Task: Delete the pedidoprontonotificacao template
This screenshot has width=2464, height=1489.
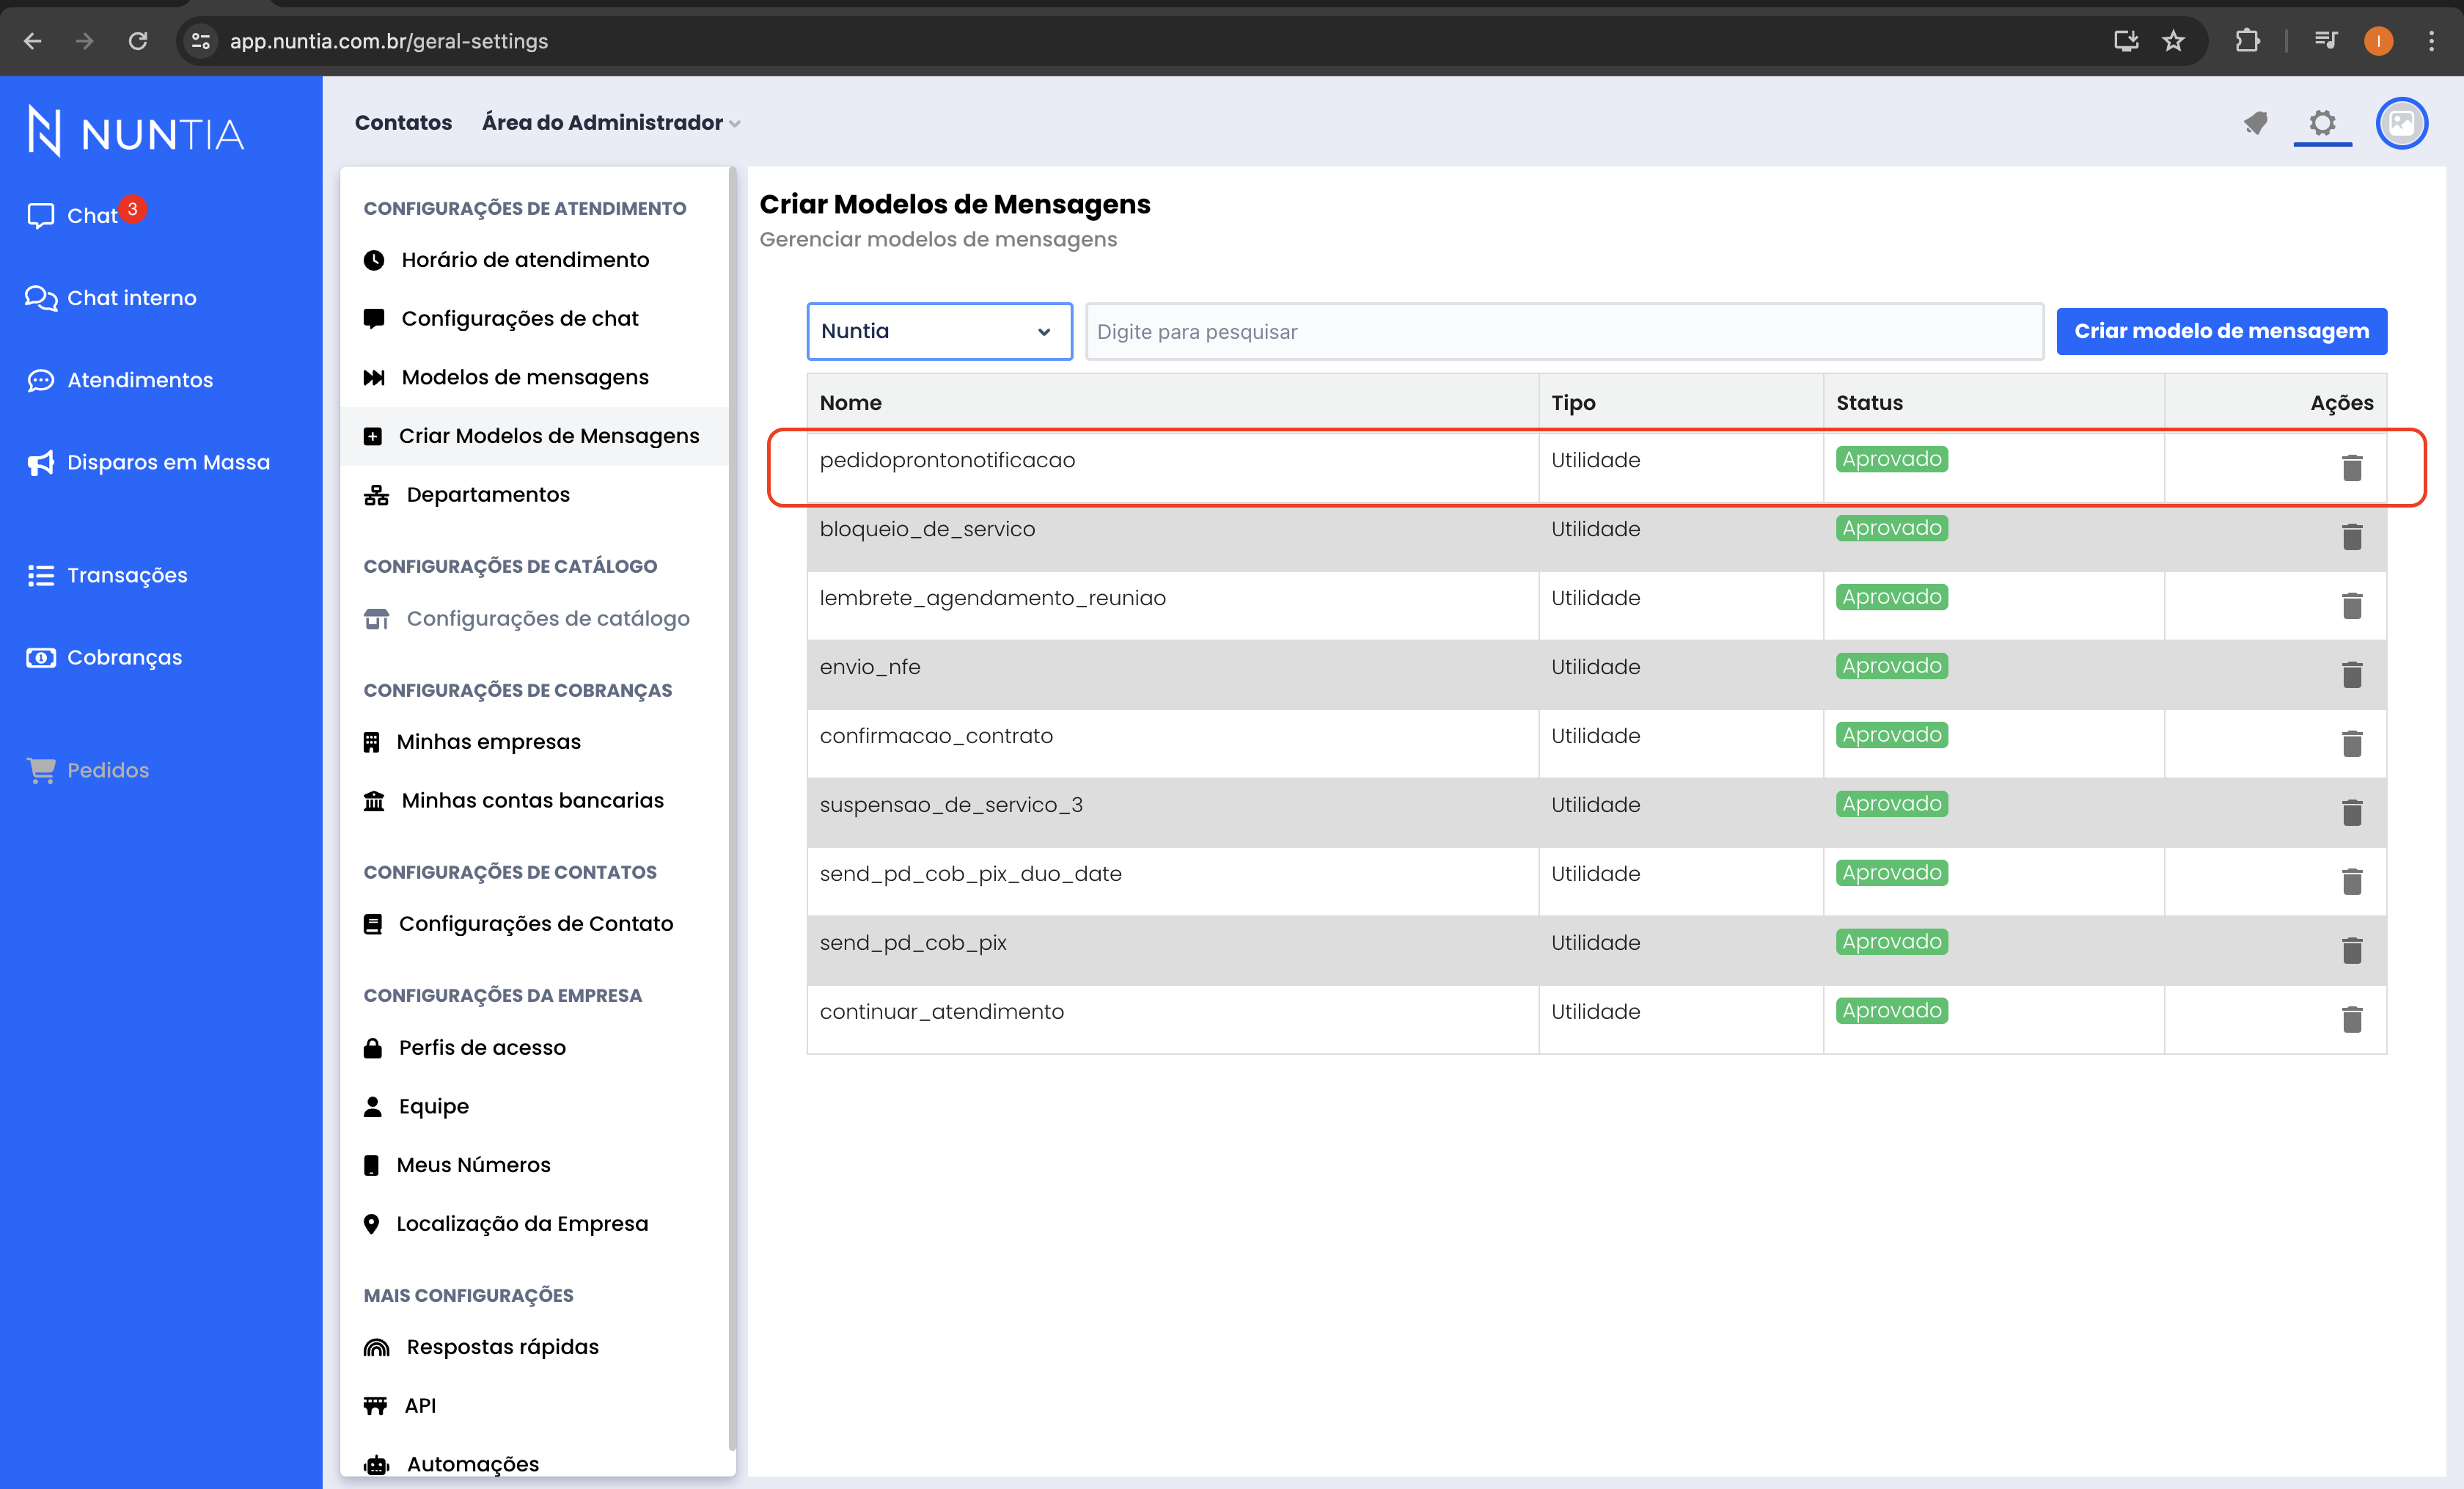Action: [2352, 467]
